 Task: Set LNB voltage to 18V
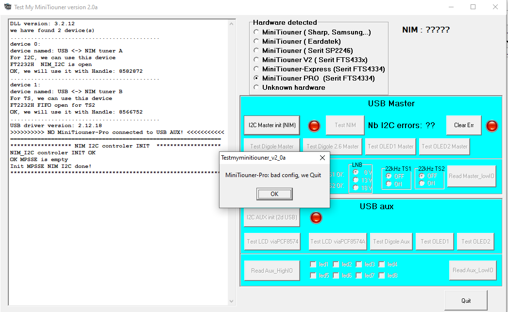tap(356, 188)
